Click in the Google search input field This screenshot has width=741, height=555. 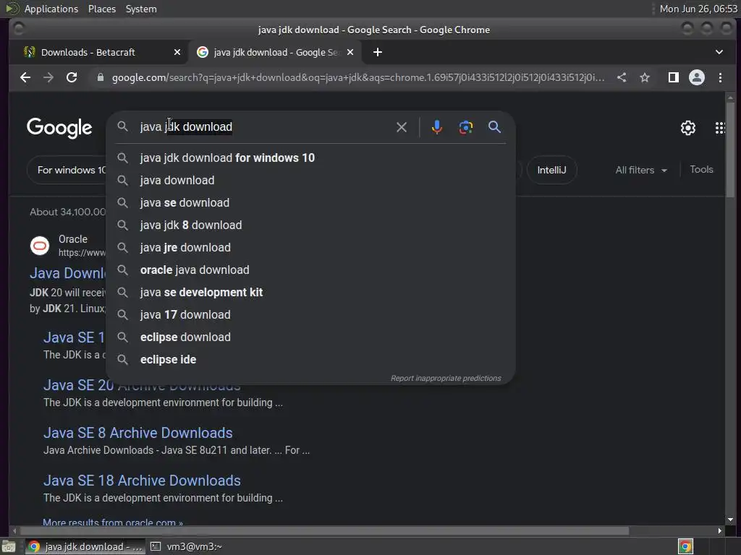[265, 127]
